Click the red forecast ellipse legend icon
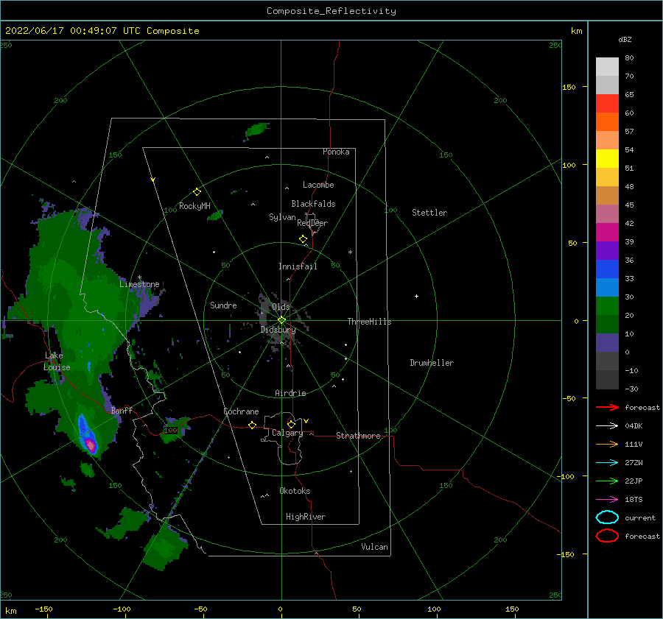Viewport: 663px width, 619px height. (x=607, y=536)
